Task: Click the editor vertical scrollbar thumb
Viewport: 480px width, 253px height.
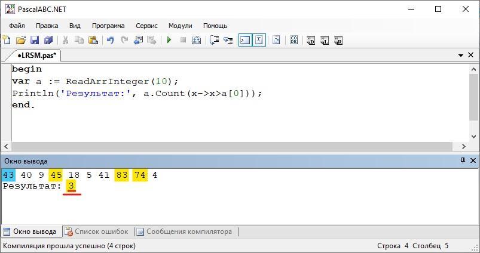Action: point(473,97)
